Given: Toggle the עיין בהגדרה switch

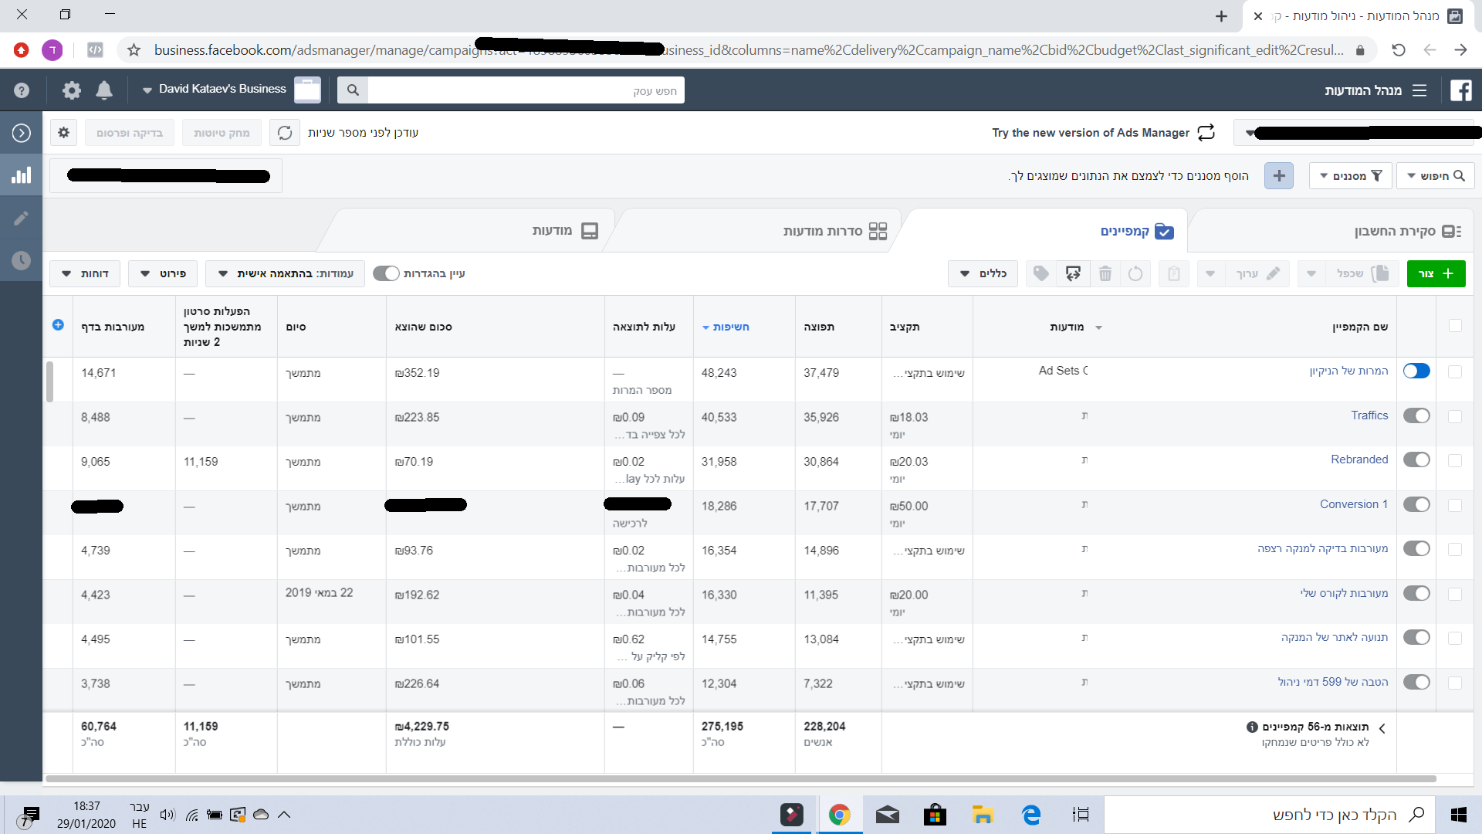Looking at the screenshot, I should [386, 273].
